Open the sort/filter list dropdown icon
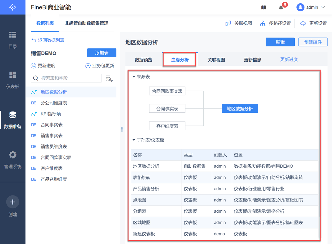This screenshot has width=333, height=244. tap(109, 79)
